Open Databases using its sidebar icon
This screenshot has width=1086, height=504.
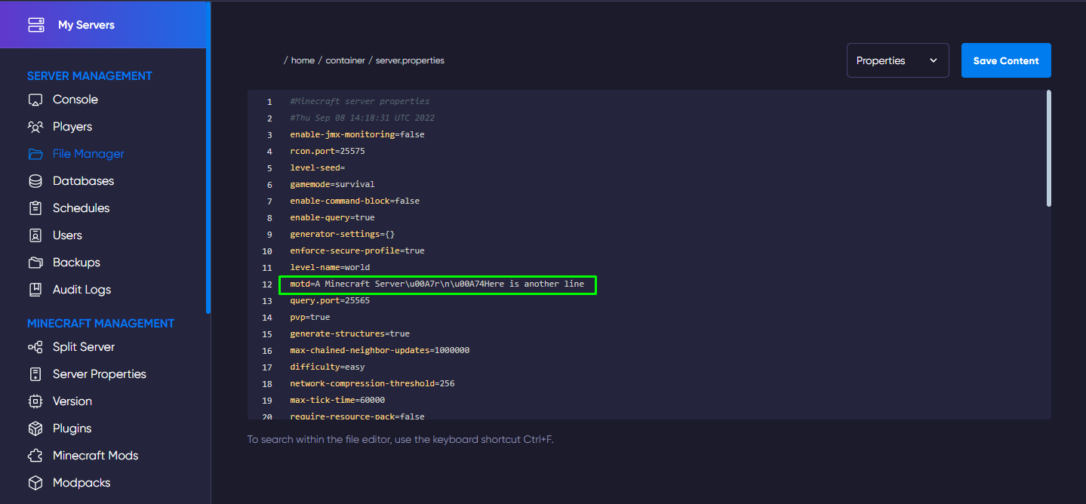(x=35, y=180)
